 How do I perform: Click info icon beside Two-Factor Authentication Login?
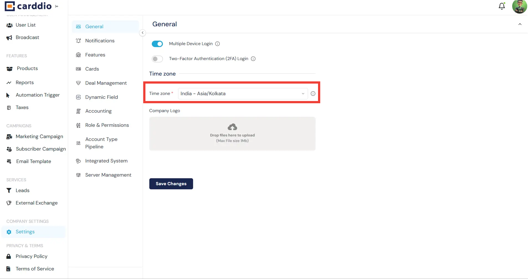click(253, 59)
